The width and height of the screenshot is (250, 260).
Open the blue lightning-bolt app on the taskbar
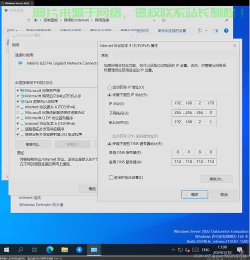(x=79, y=250)
